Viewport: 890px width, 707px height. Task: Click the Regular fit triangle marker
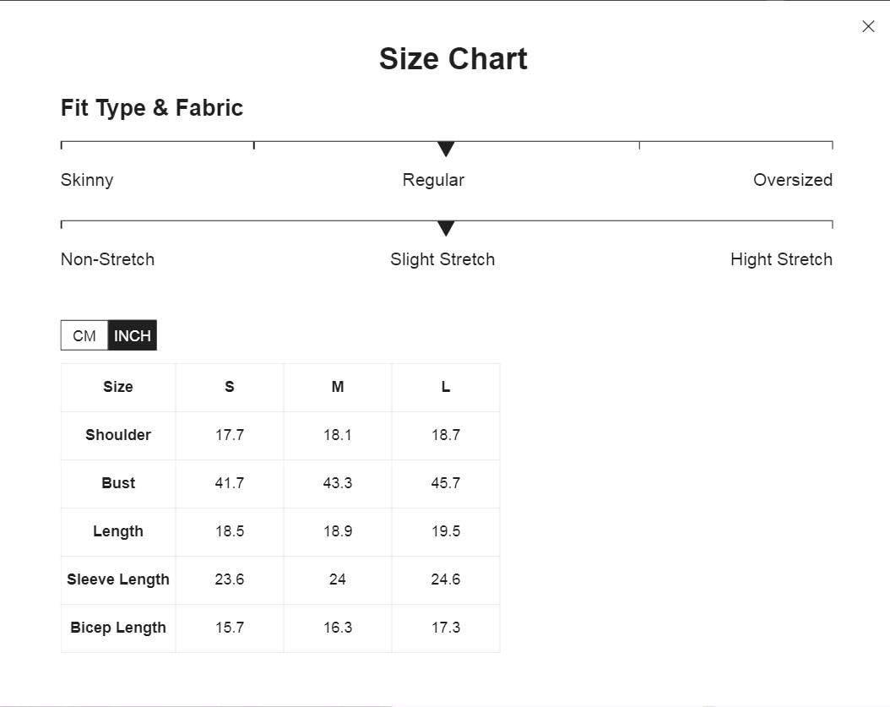coord(446,149)
